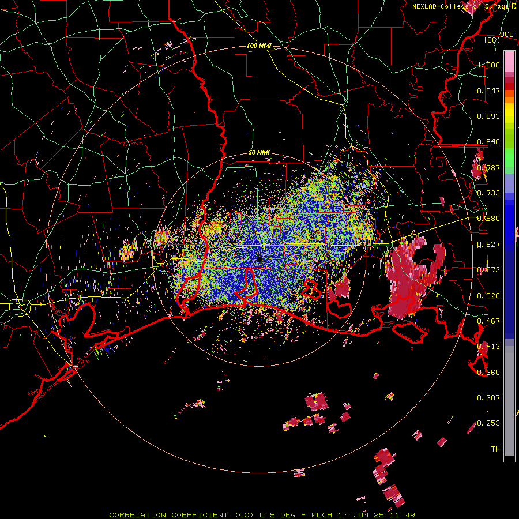Screen dimensions: 519x519
Task: Select the 0.360 scale label
Action: (x=488, y=373)
